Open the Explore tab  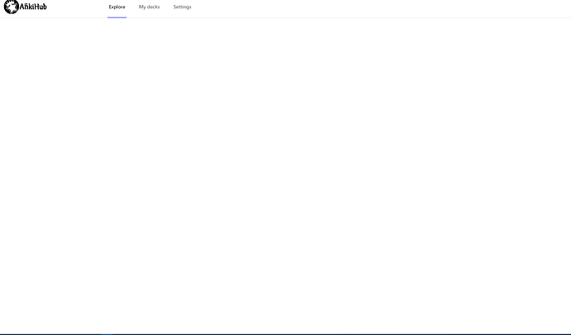click(x=117, y=7)
